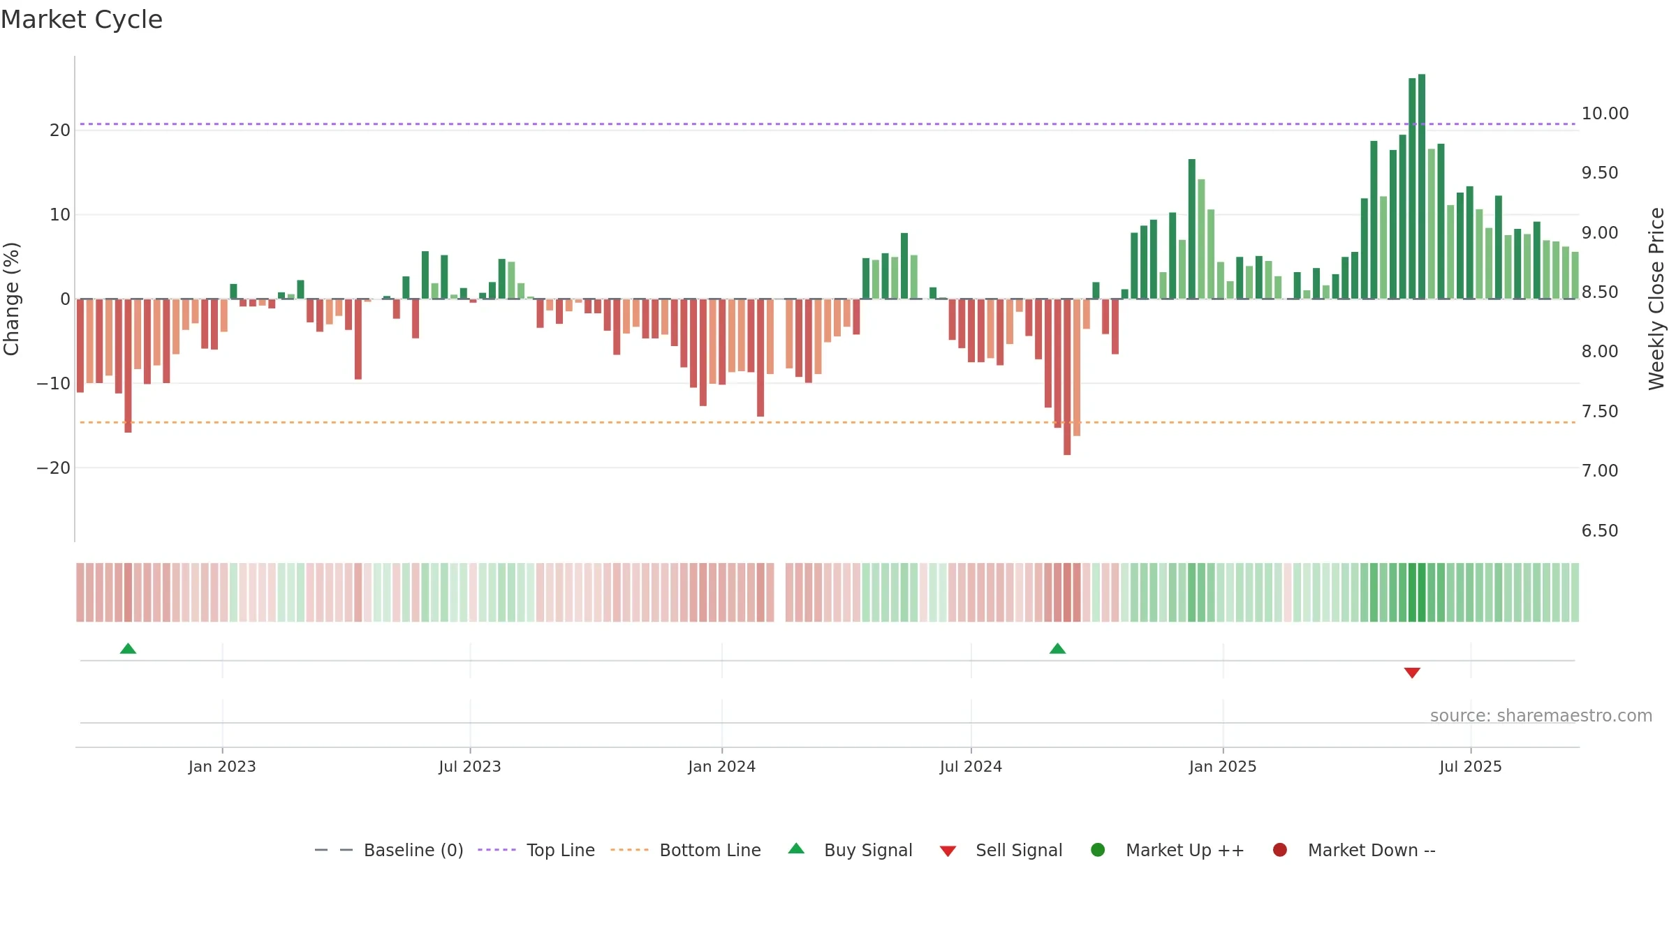Click the Weekly Close Price axis title
This screenshot has width=1676, height=942.
1656,299
